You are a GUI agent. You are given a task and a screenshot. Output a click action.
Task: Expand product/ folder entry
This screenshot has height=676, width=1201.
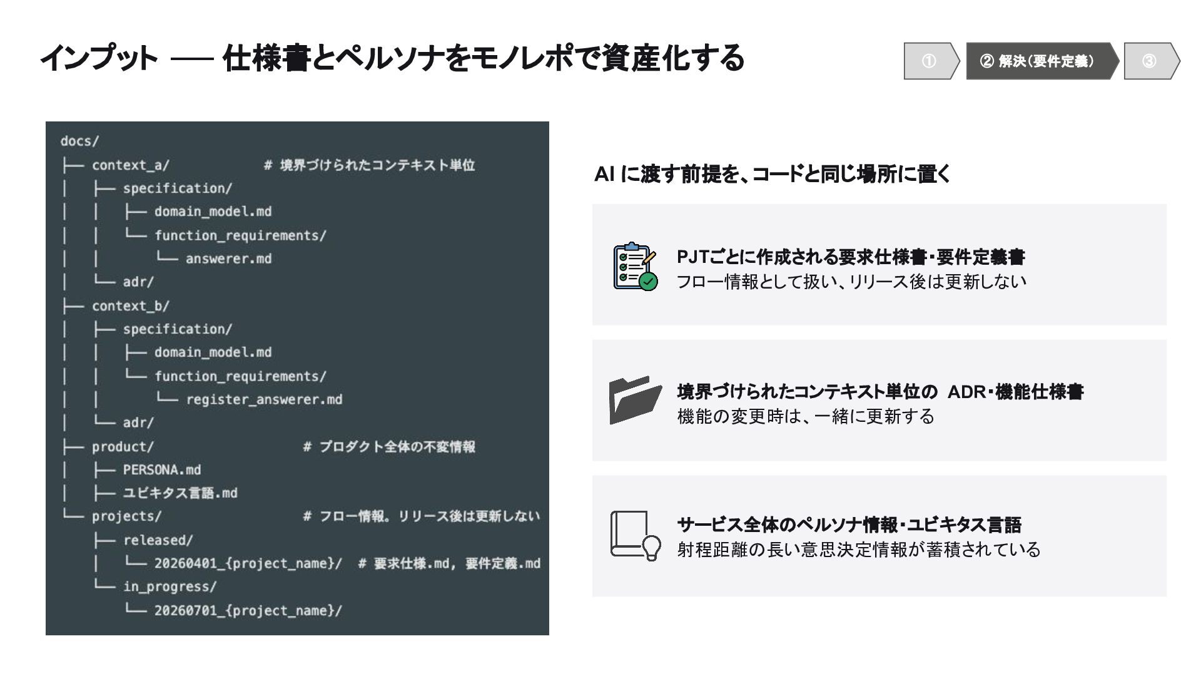pyautogui.click(x=123, y=447)
